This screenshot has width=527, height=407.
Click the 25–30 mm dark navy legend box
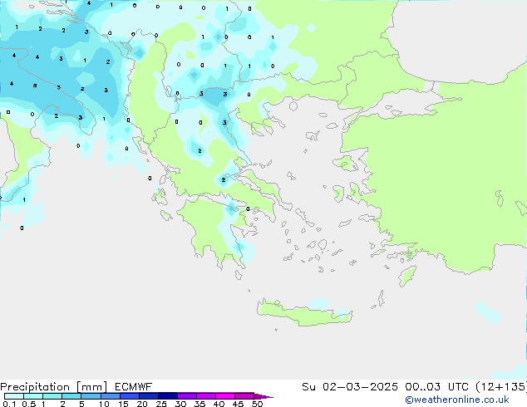[x=167, y=396]
